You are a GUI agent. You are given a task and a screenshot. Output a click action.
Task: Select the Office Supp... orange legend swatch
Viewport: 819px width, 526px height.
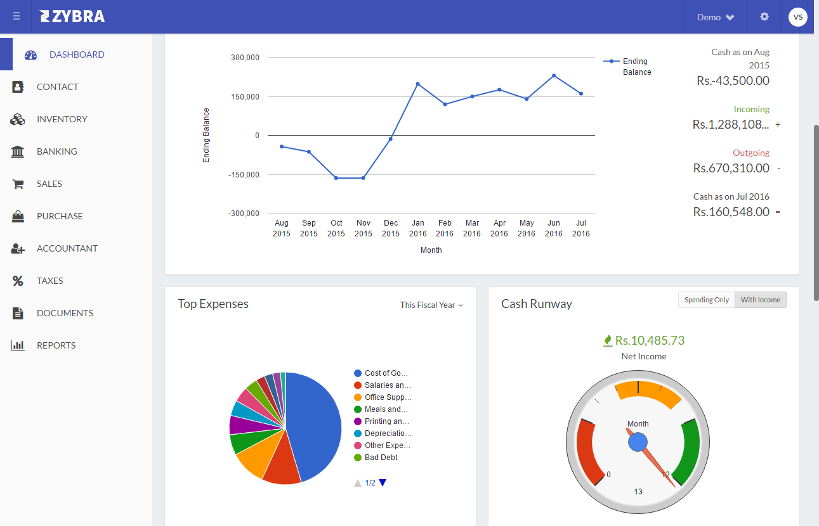click(x=358, y=397)
